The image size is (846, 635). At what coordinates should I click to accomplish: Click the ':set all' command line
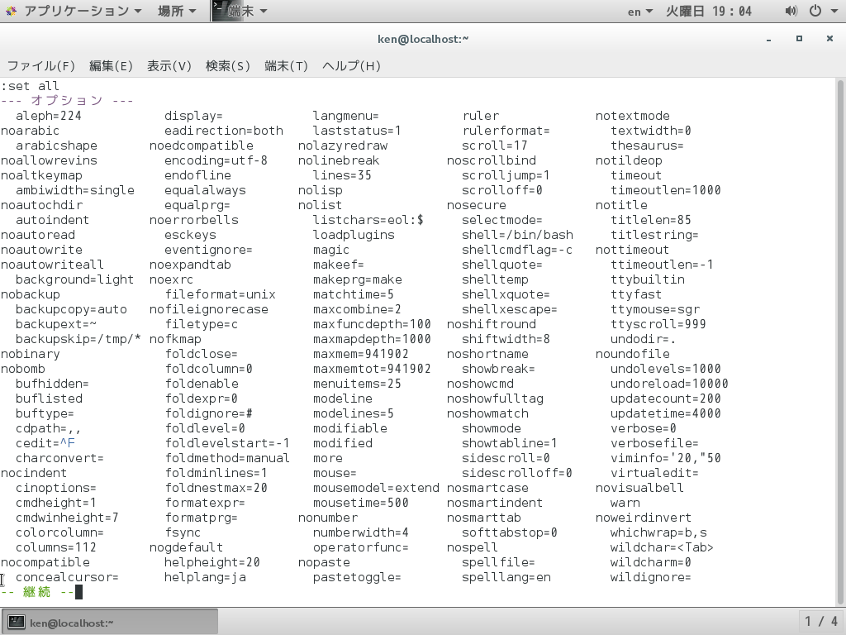pyautogui.click(x=31, y=86)
